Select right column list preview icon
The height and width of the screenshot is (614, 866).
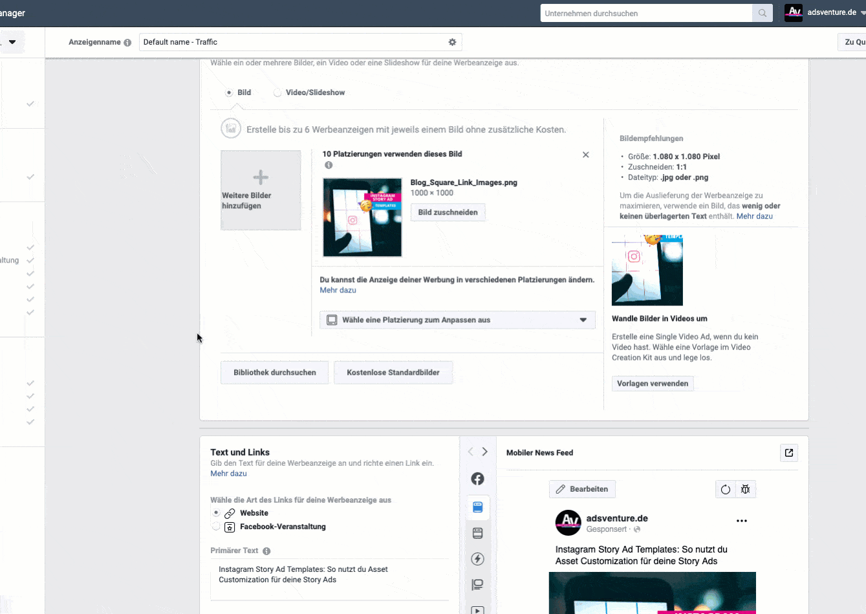(x=477, y=585)
